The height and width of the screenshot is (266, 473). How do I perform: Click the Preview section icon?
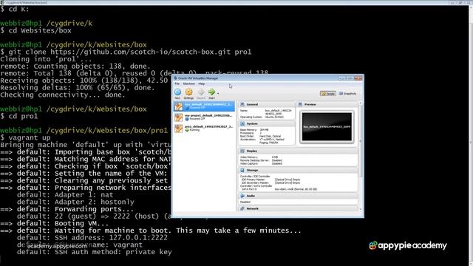pos(300,104)
